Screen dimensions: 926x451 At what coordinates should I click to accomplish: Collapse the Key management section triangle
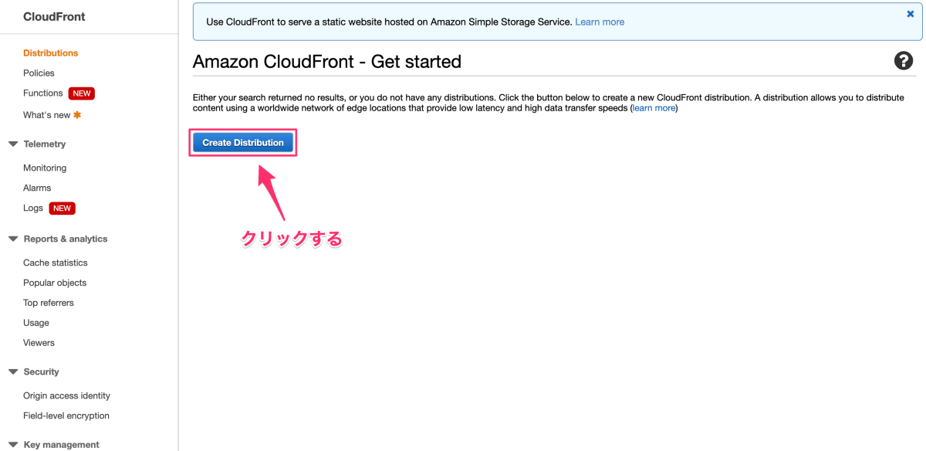tap(12, 444)
